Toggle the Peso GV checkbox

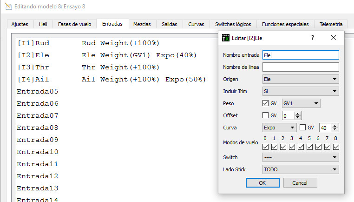(x=266, y=103)
